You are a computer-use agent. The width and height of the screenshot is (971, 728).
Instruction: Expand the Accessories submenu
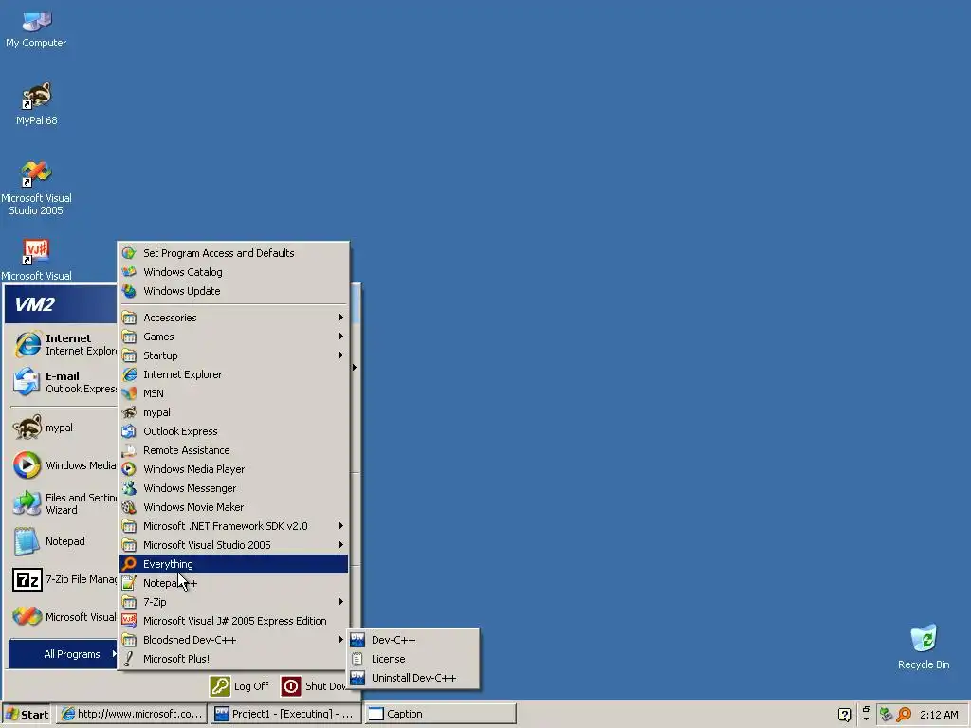[x=233, y=318]
